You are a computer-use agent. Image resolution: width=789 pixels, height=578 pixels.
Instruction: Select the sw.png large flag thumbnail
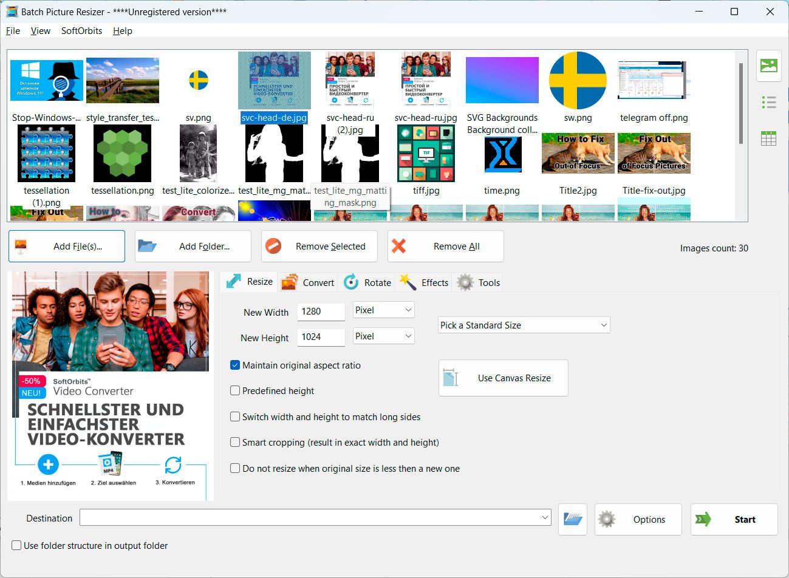578,80
